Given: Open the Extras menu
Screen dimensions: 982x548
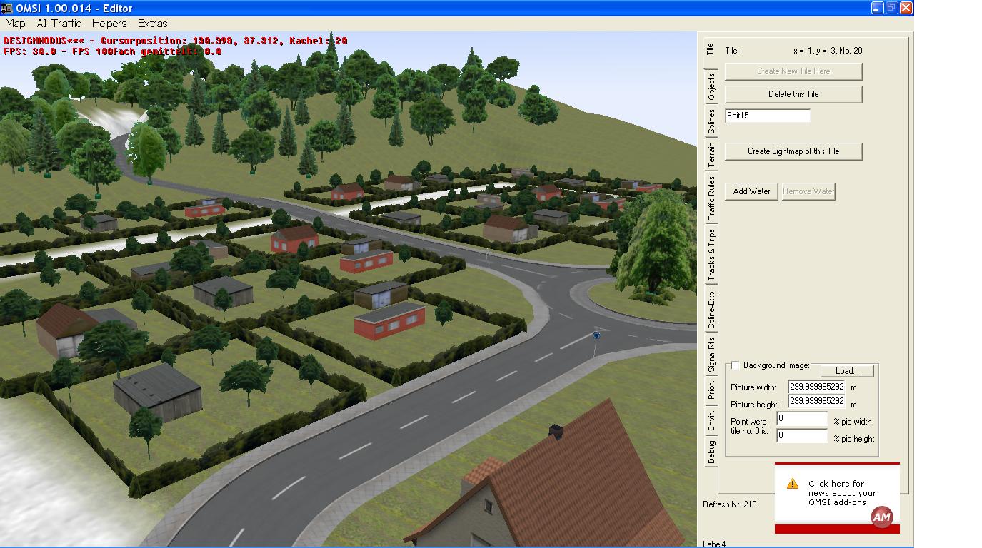Looking at the screenshot, I should coord(152,24).
